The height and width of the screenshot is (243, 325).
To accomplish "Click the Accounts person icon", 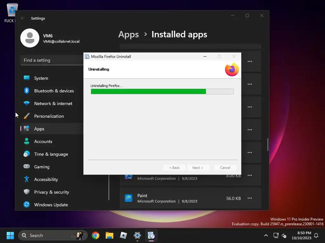I will pos(27,141).
